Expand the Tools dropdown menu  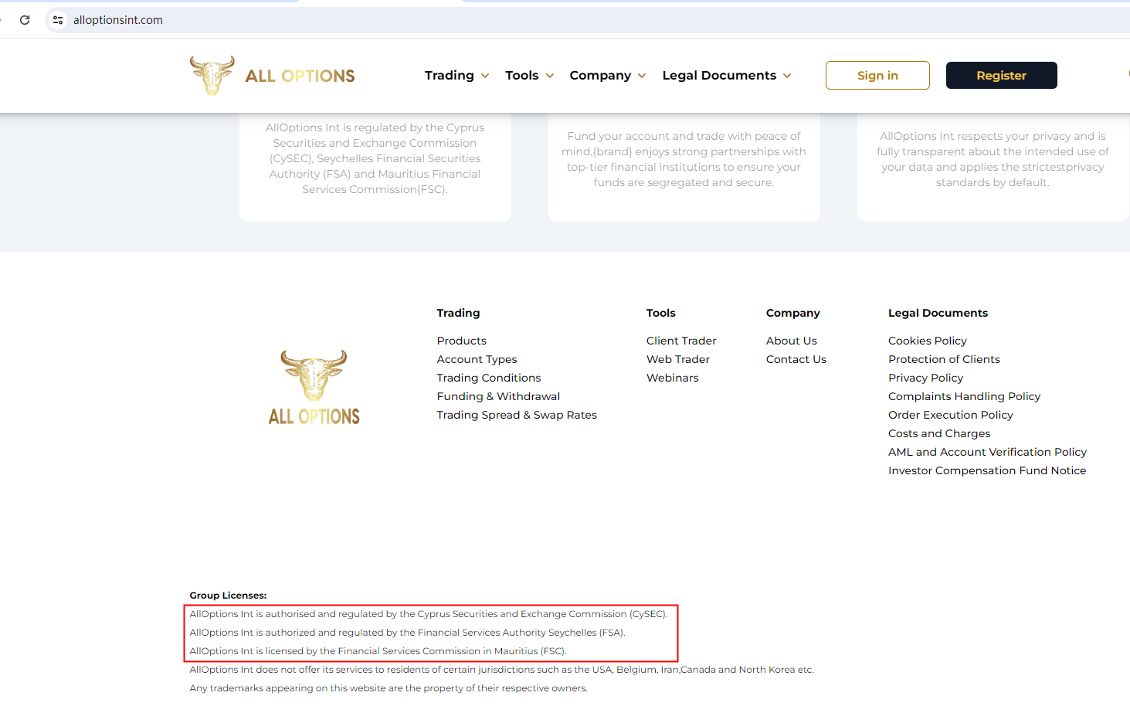[x=529, y=75]
